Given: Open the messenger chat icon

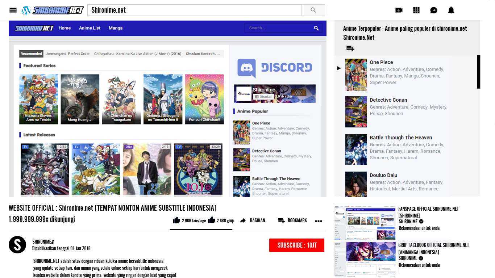Looking at the screenshot, I should pos(434,10).
